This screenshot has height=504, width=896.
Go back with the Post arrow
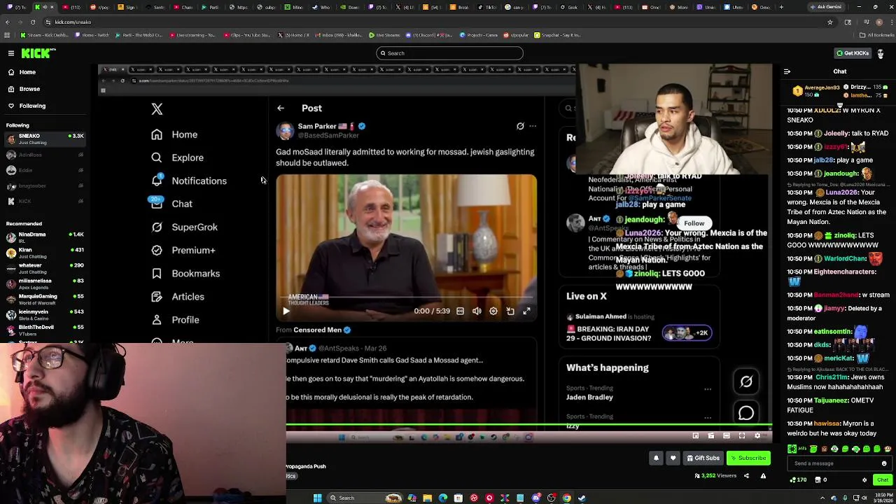coord(281,108)
